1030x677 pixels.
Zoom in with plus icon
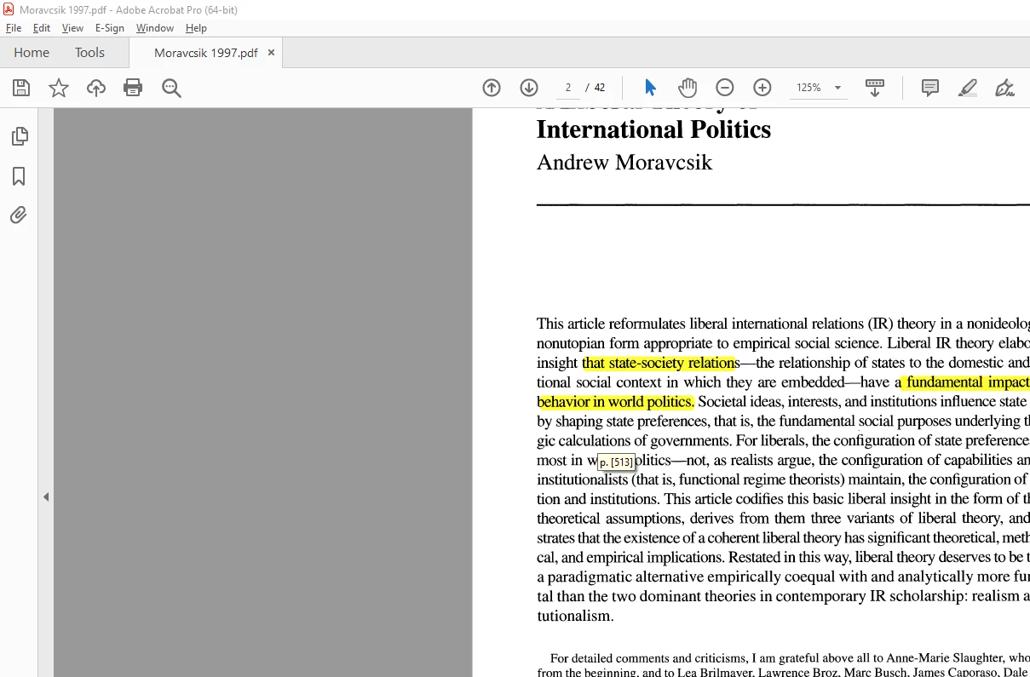[762, 88]
